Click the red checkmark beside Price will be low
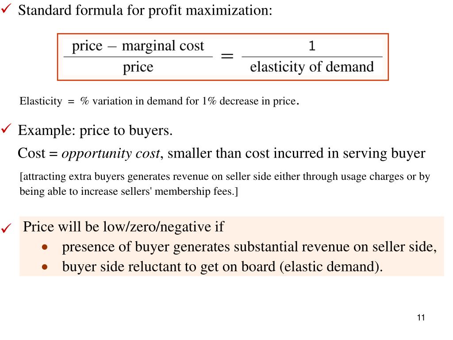Viewport: 453px width, 340px height. (x=6, y=228)
